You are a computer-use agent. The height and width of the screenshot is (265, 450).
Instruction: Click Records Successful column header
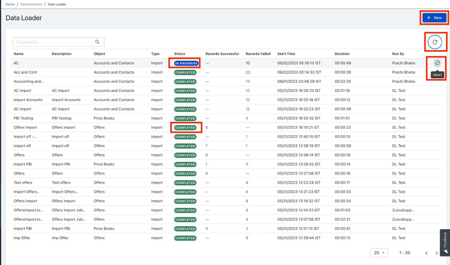click(222, 54)
